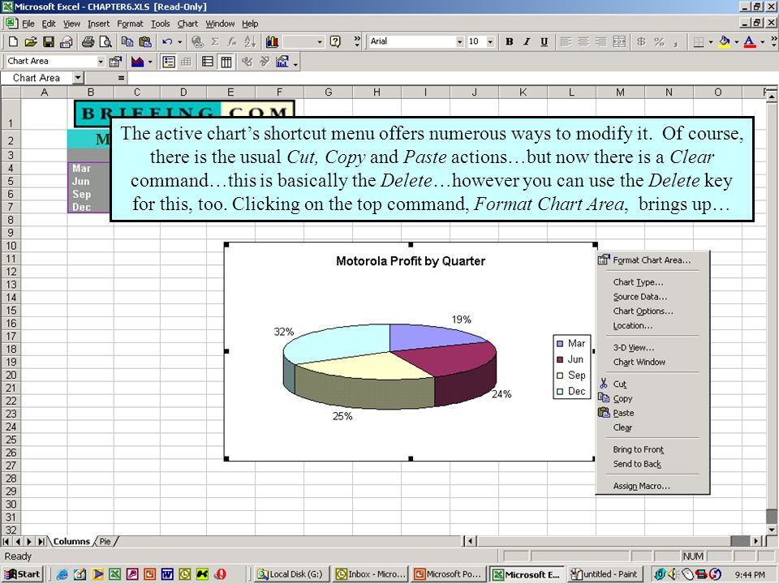This screenshot has height=584, width=779.
Task: Click the Format Chart Area icon on Chart toolbar
Action: (x=115, y=62)
